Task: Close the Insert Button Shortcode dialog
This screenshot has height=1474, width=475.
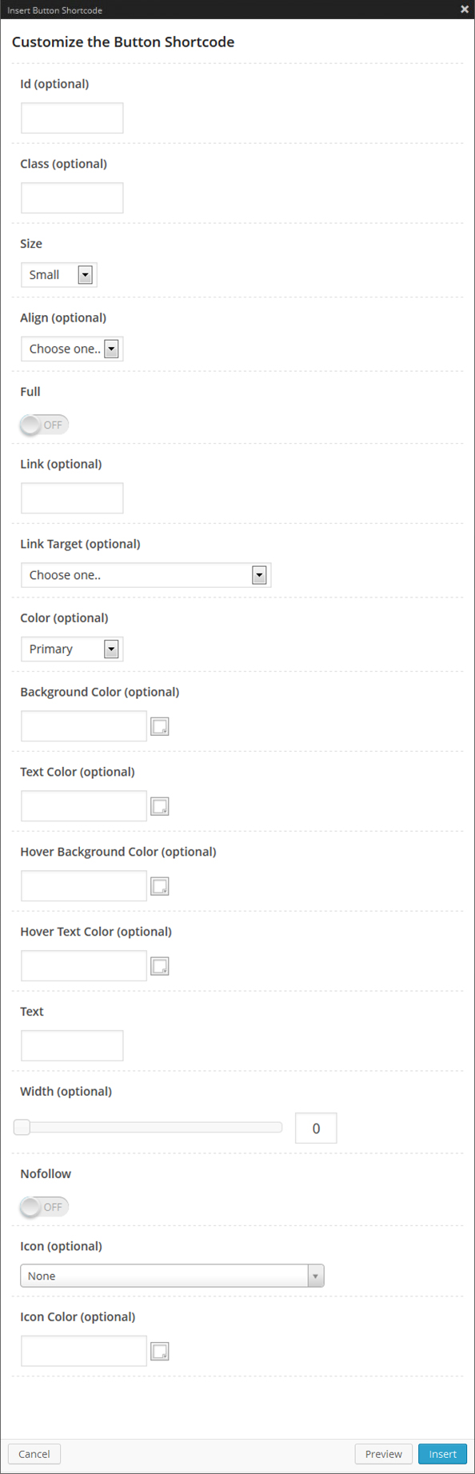Action: (x=464, y=9)
